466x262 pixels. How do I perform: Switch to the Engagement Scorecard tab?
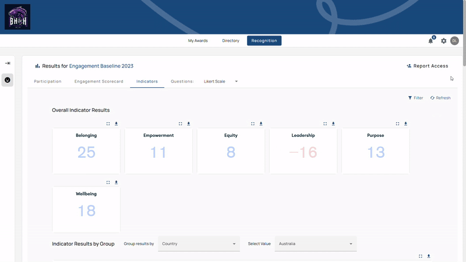[98, 82]
